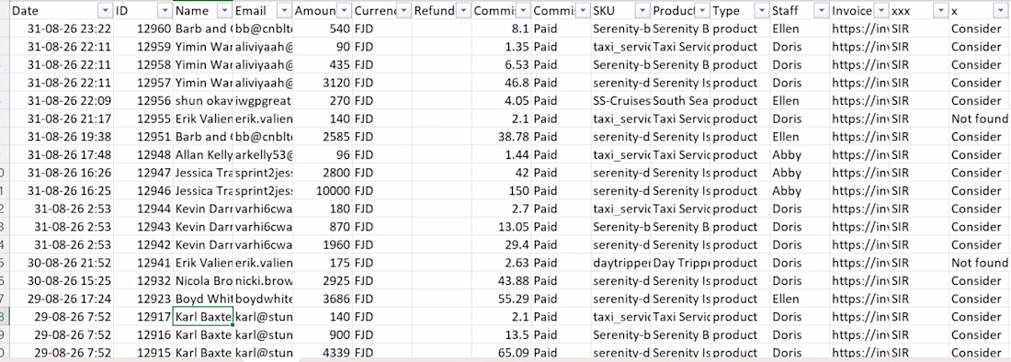1011x362 pixels.
Task: Select SKU cell daytripper
Action: tap(621, 263)
